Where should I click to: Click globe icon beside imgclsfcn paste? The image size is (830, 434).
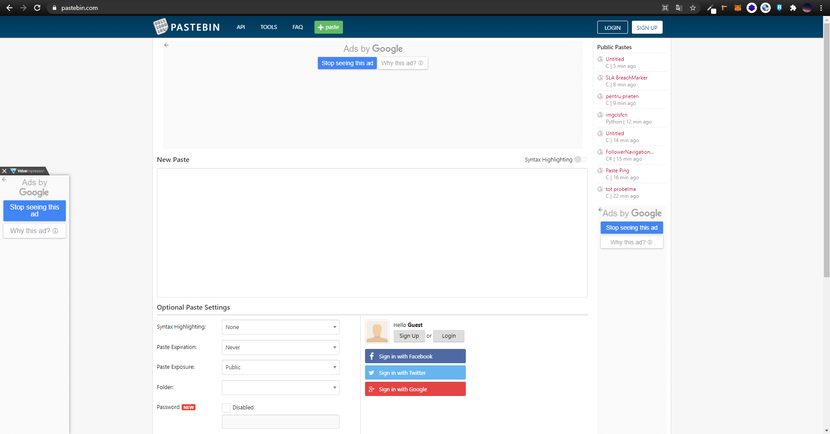pos(600,115)
